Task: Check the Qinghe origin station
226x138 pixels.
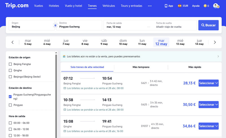Action: click(10, 70)
